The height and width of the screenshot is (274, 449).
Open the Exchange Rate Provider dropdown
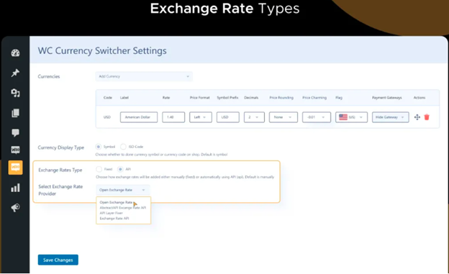pyautogui.click(x=123, y=190)
